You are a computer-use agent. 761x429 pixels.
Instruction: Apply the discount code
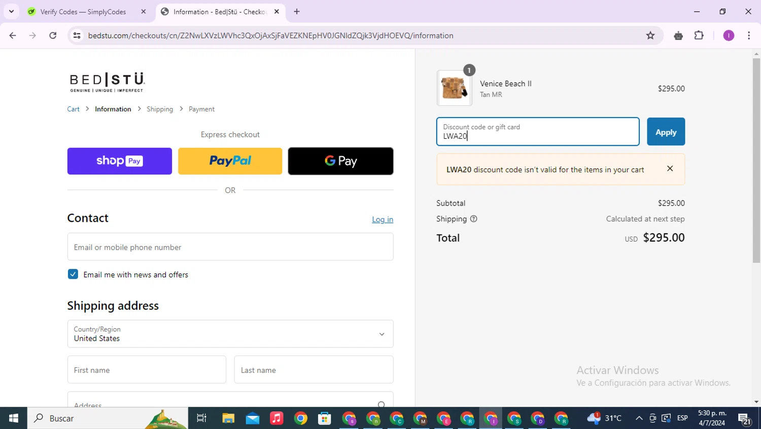point(666,132)
